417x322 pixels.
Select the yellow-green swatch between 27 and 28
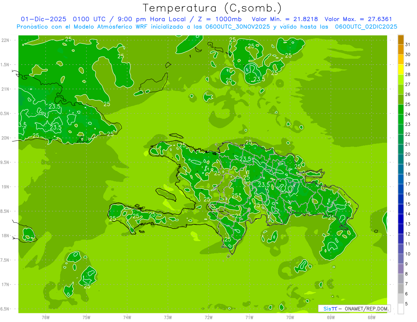pyautogui.click(x=401, y=80)
